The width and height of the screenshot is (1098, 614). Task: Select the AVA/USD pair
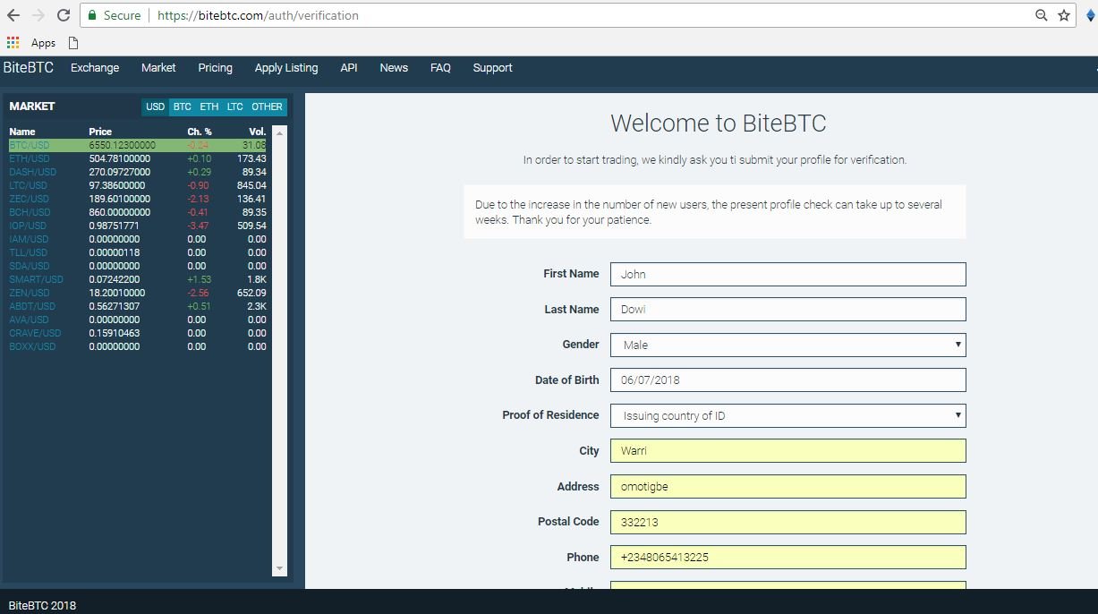(137, 320)
